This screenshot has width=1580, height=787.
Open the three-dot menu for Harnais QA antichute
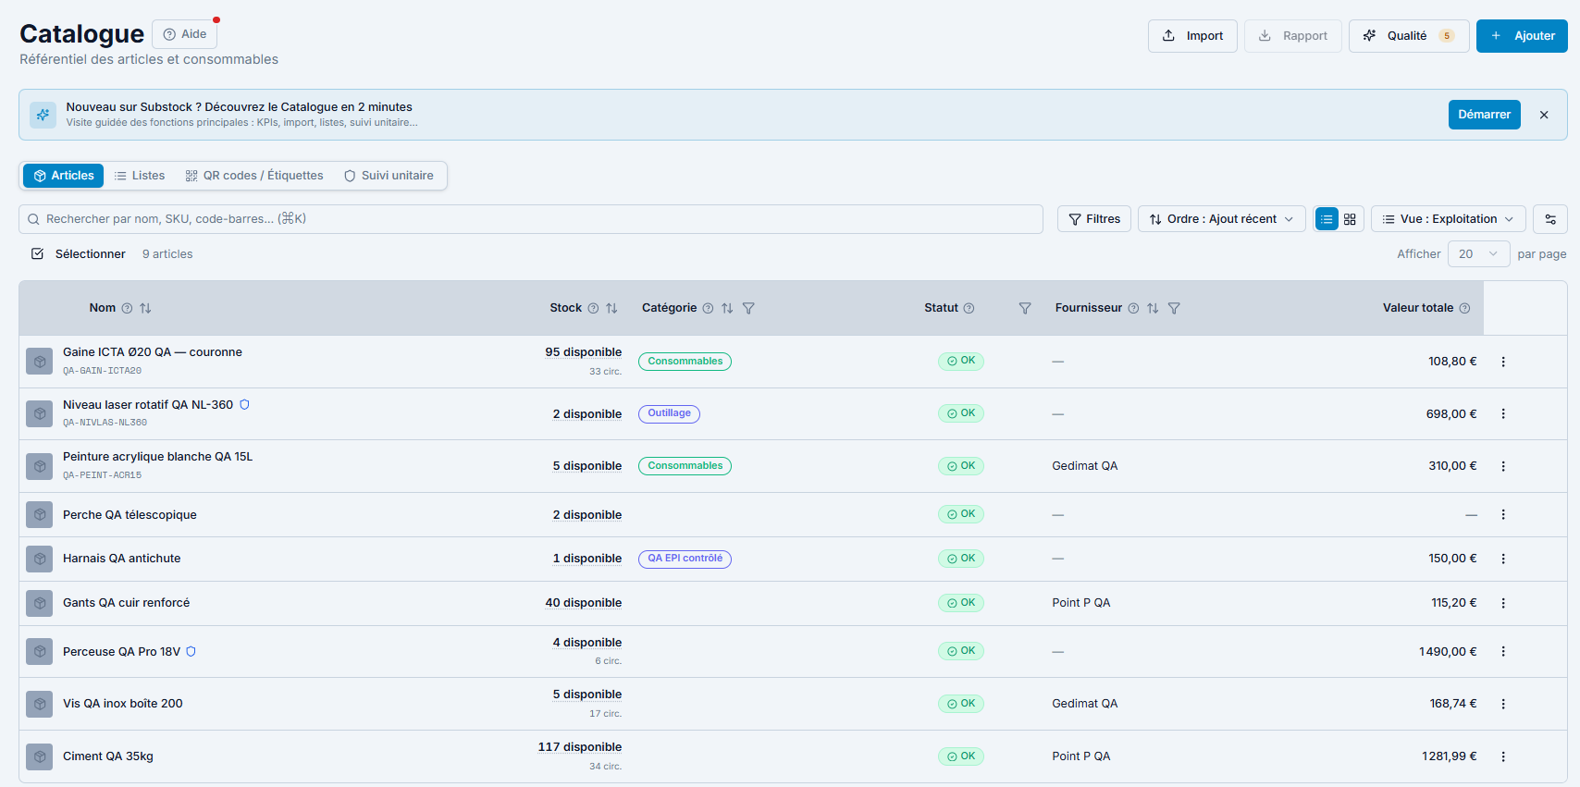pyautogui.click(x=1503, y=559)
